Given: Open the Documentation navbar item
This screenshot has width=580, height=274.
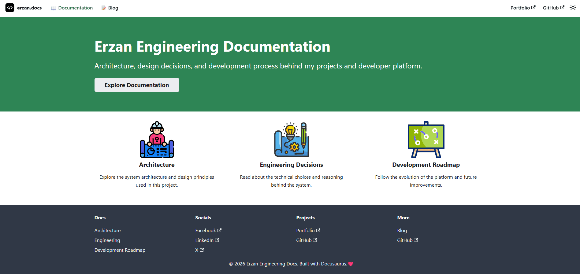Looking at the screenshot, I should (x=72, y=8).
